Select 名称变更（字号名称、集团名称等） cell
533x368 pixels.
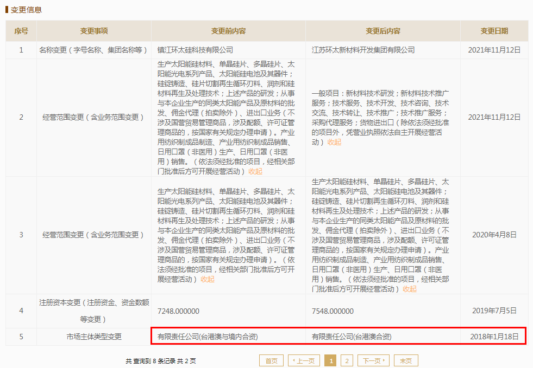[94, 50]
